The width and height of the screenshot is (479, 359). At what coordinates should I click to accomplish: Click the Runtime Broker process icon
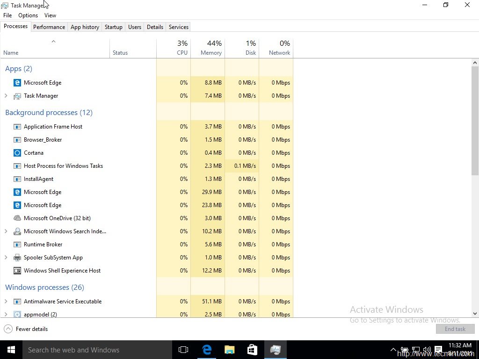[17, 244]
